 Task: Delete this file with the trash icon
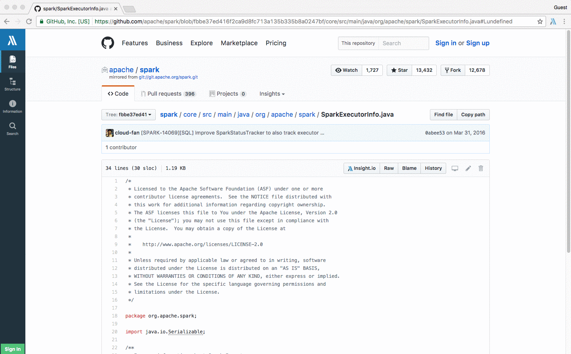coord(481,168)
